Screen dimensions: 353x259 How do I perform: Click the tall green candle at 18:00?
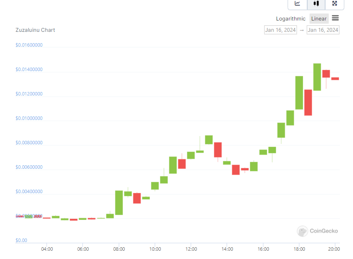299,92
